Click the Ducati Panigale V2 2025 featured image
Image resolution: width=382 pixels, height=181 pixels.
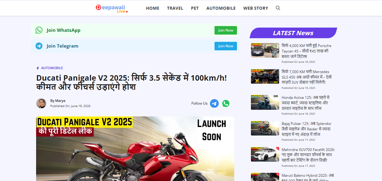[135, 149]
